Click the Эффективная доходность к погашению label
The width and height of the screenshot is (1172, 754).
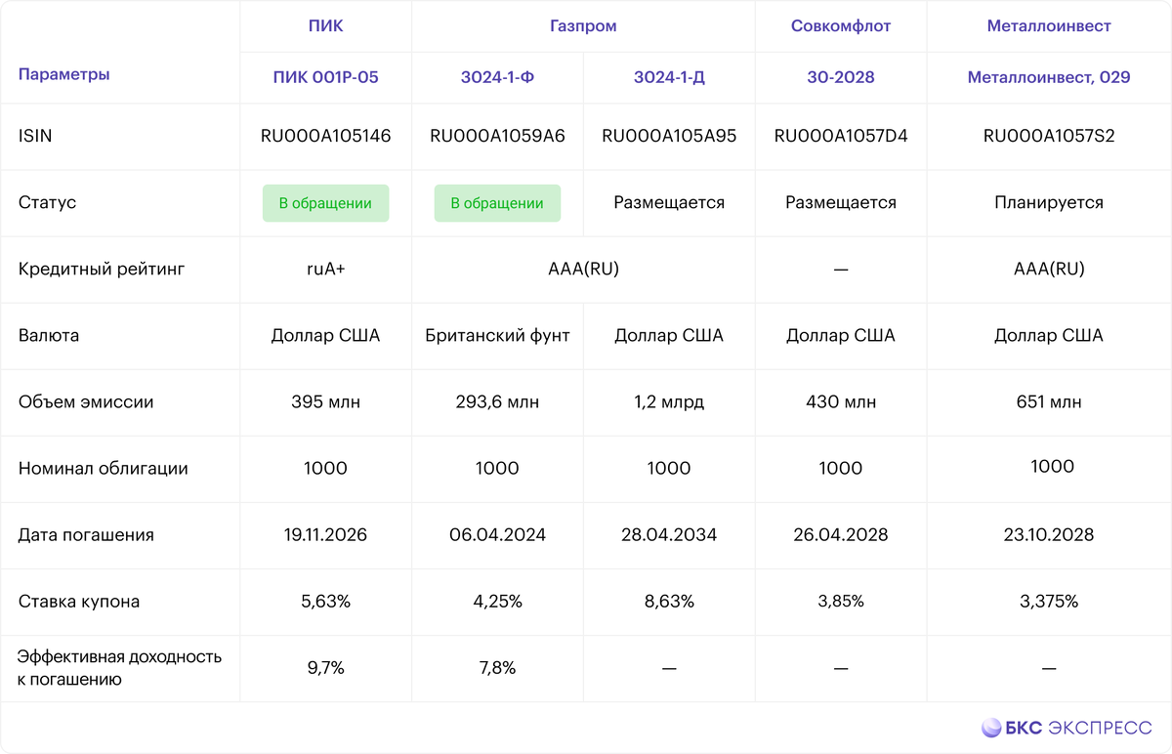pos(120,668)
